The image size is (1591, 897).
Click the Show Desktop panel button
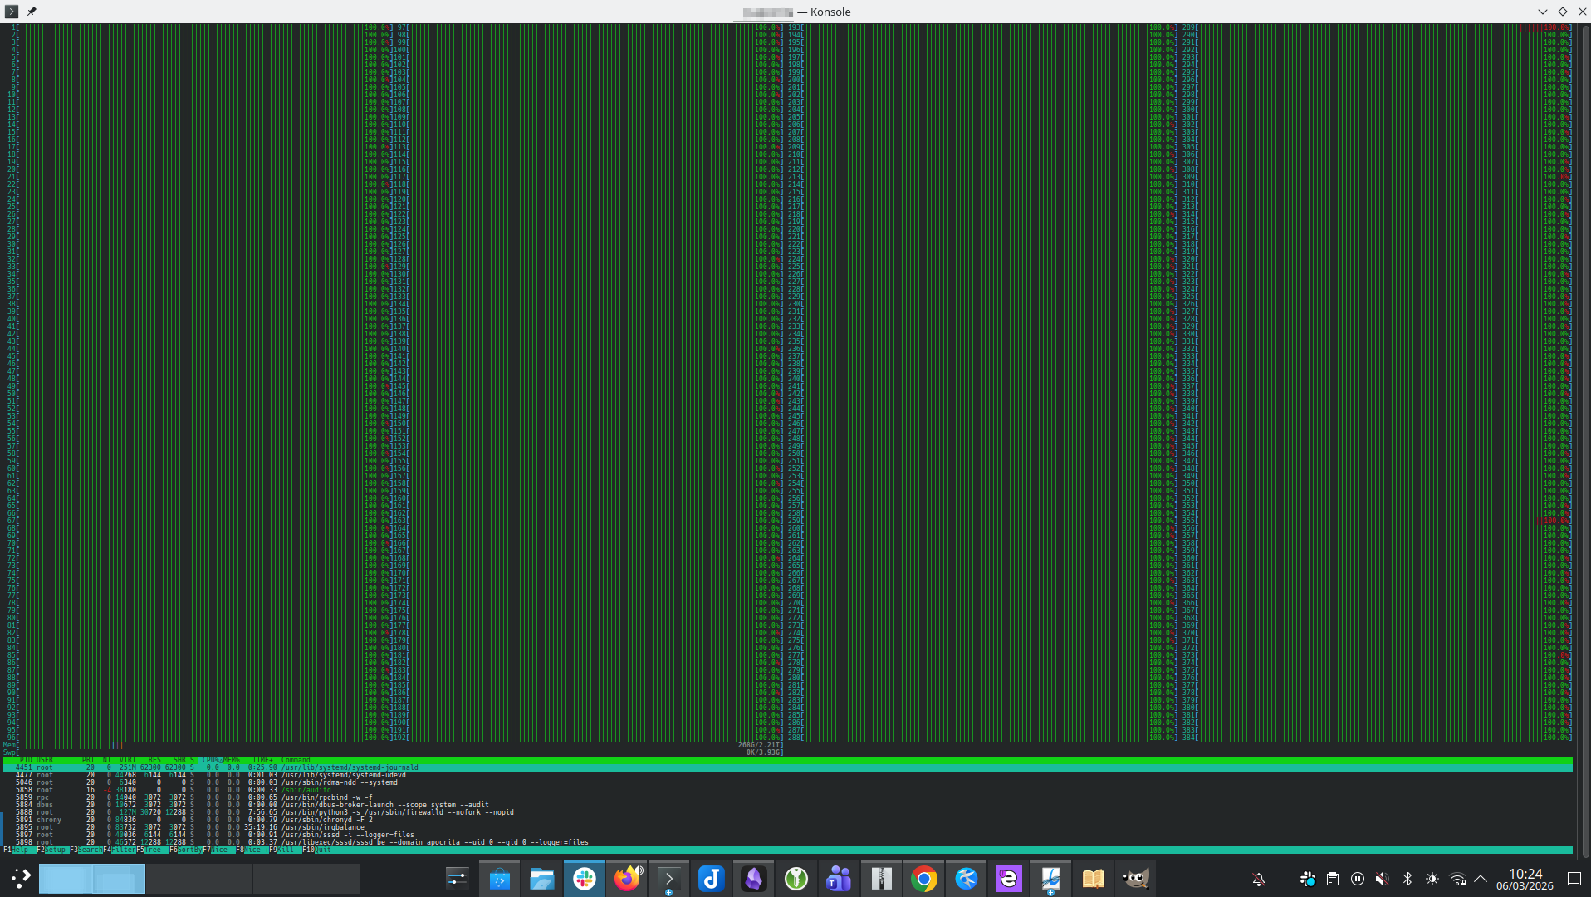(x=1574, y=879)
